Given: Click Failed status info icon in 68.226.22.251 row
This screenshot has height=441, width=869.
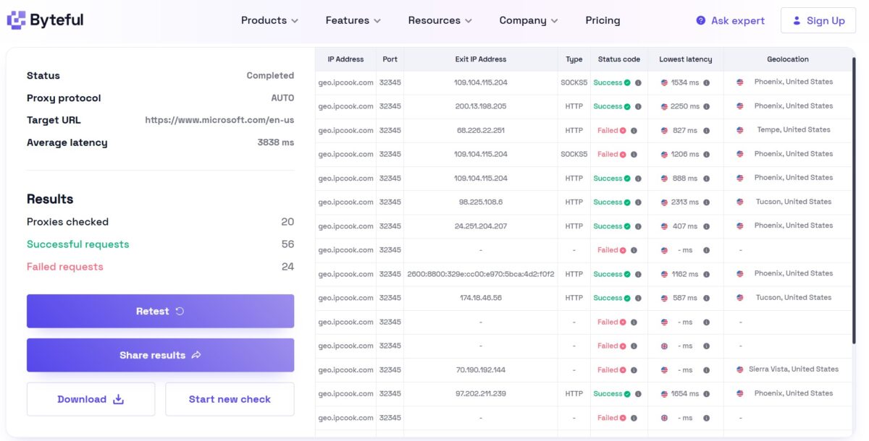Looking at the screenshot, I should pyautogui.click(x=634, y=131).
